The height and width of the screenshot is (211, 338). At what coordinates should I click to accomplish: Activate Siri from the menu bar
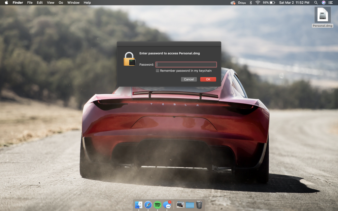323,3
